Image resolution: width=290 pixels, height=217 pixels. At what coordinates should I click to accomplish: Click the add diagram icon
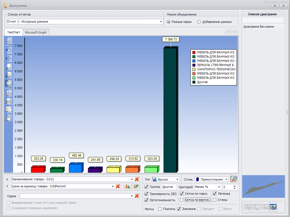coord(247,207)
